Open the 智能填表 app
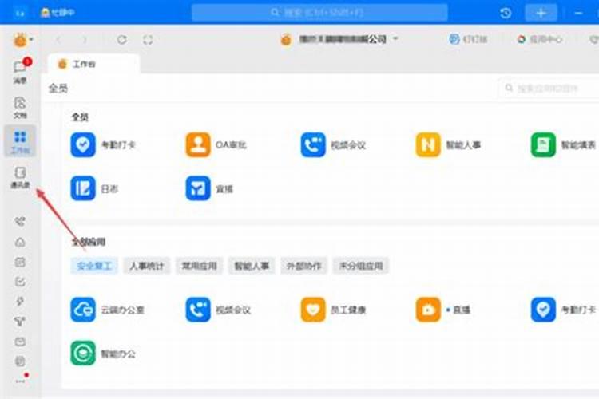This screenshot has height=399, width=599. coord(564,144)
